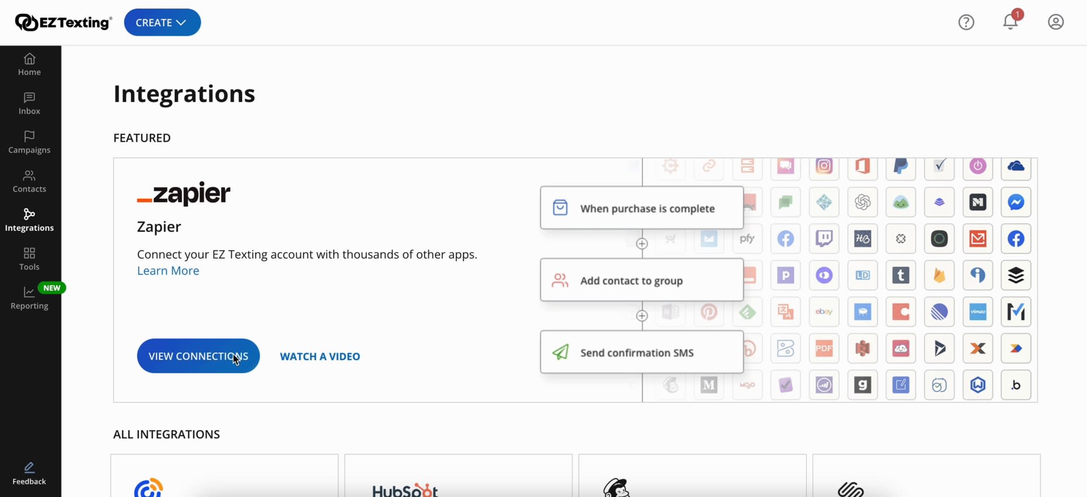Open Reporting in the sidebar

[29, 299]
